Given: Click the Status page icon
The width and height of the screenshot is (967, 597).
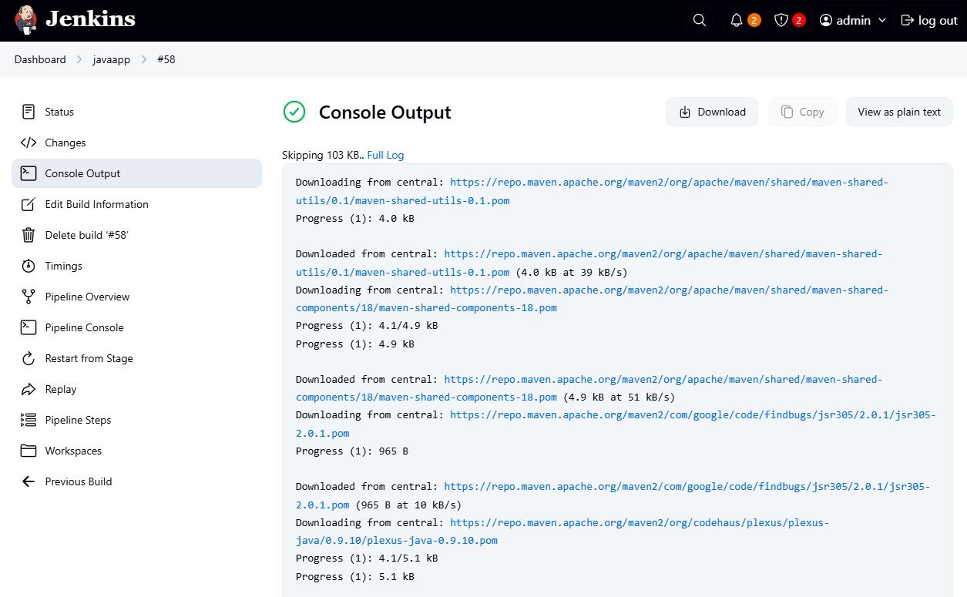Looking at the screenshot, I should coord(29,112).
